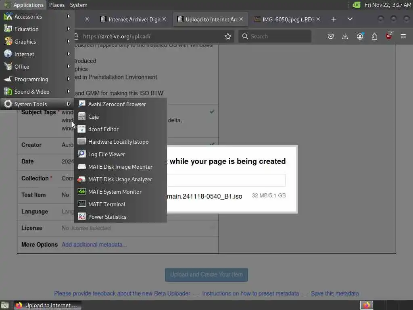Focus the Firefox Search box

pos(275,36)
